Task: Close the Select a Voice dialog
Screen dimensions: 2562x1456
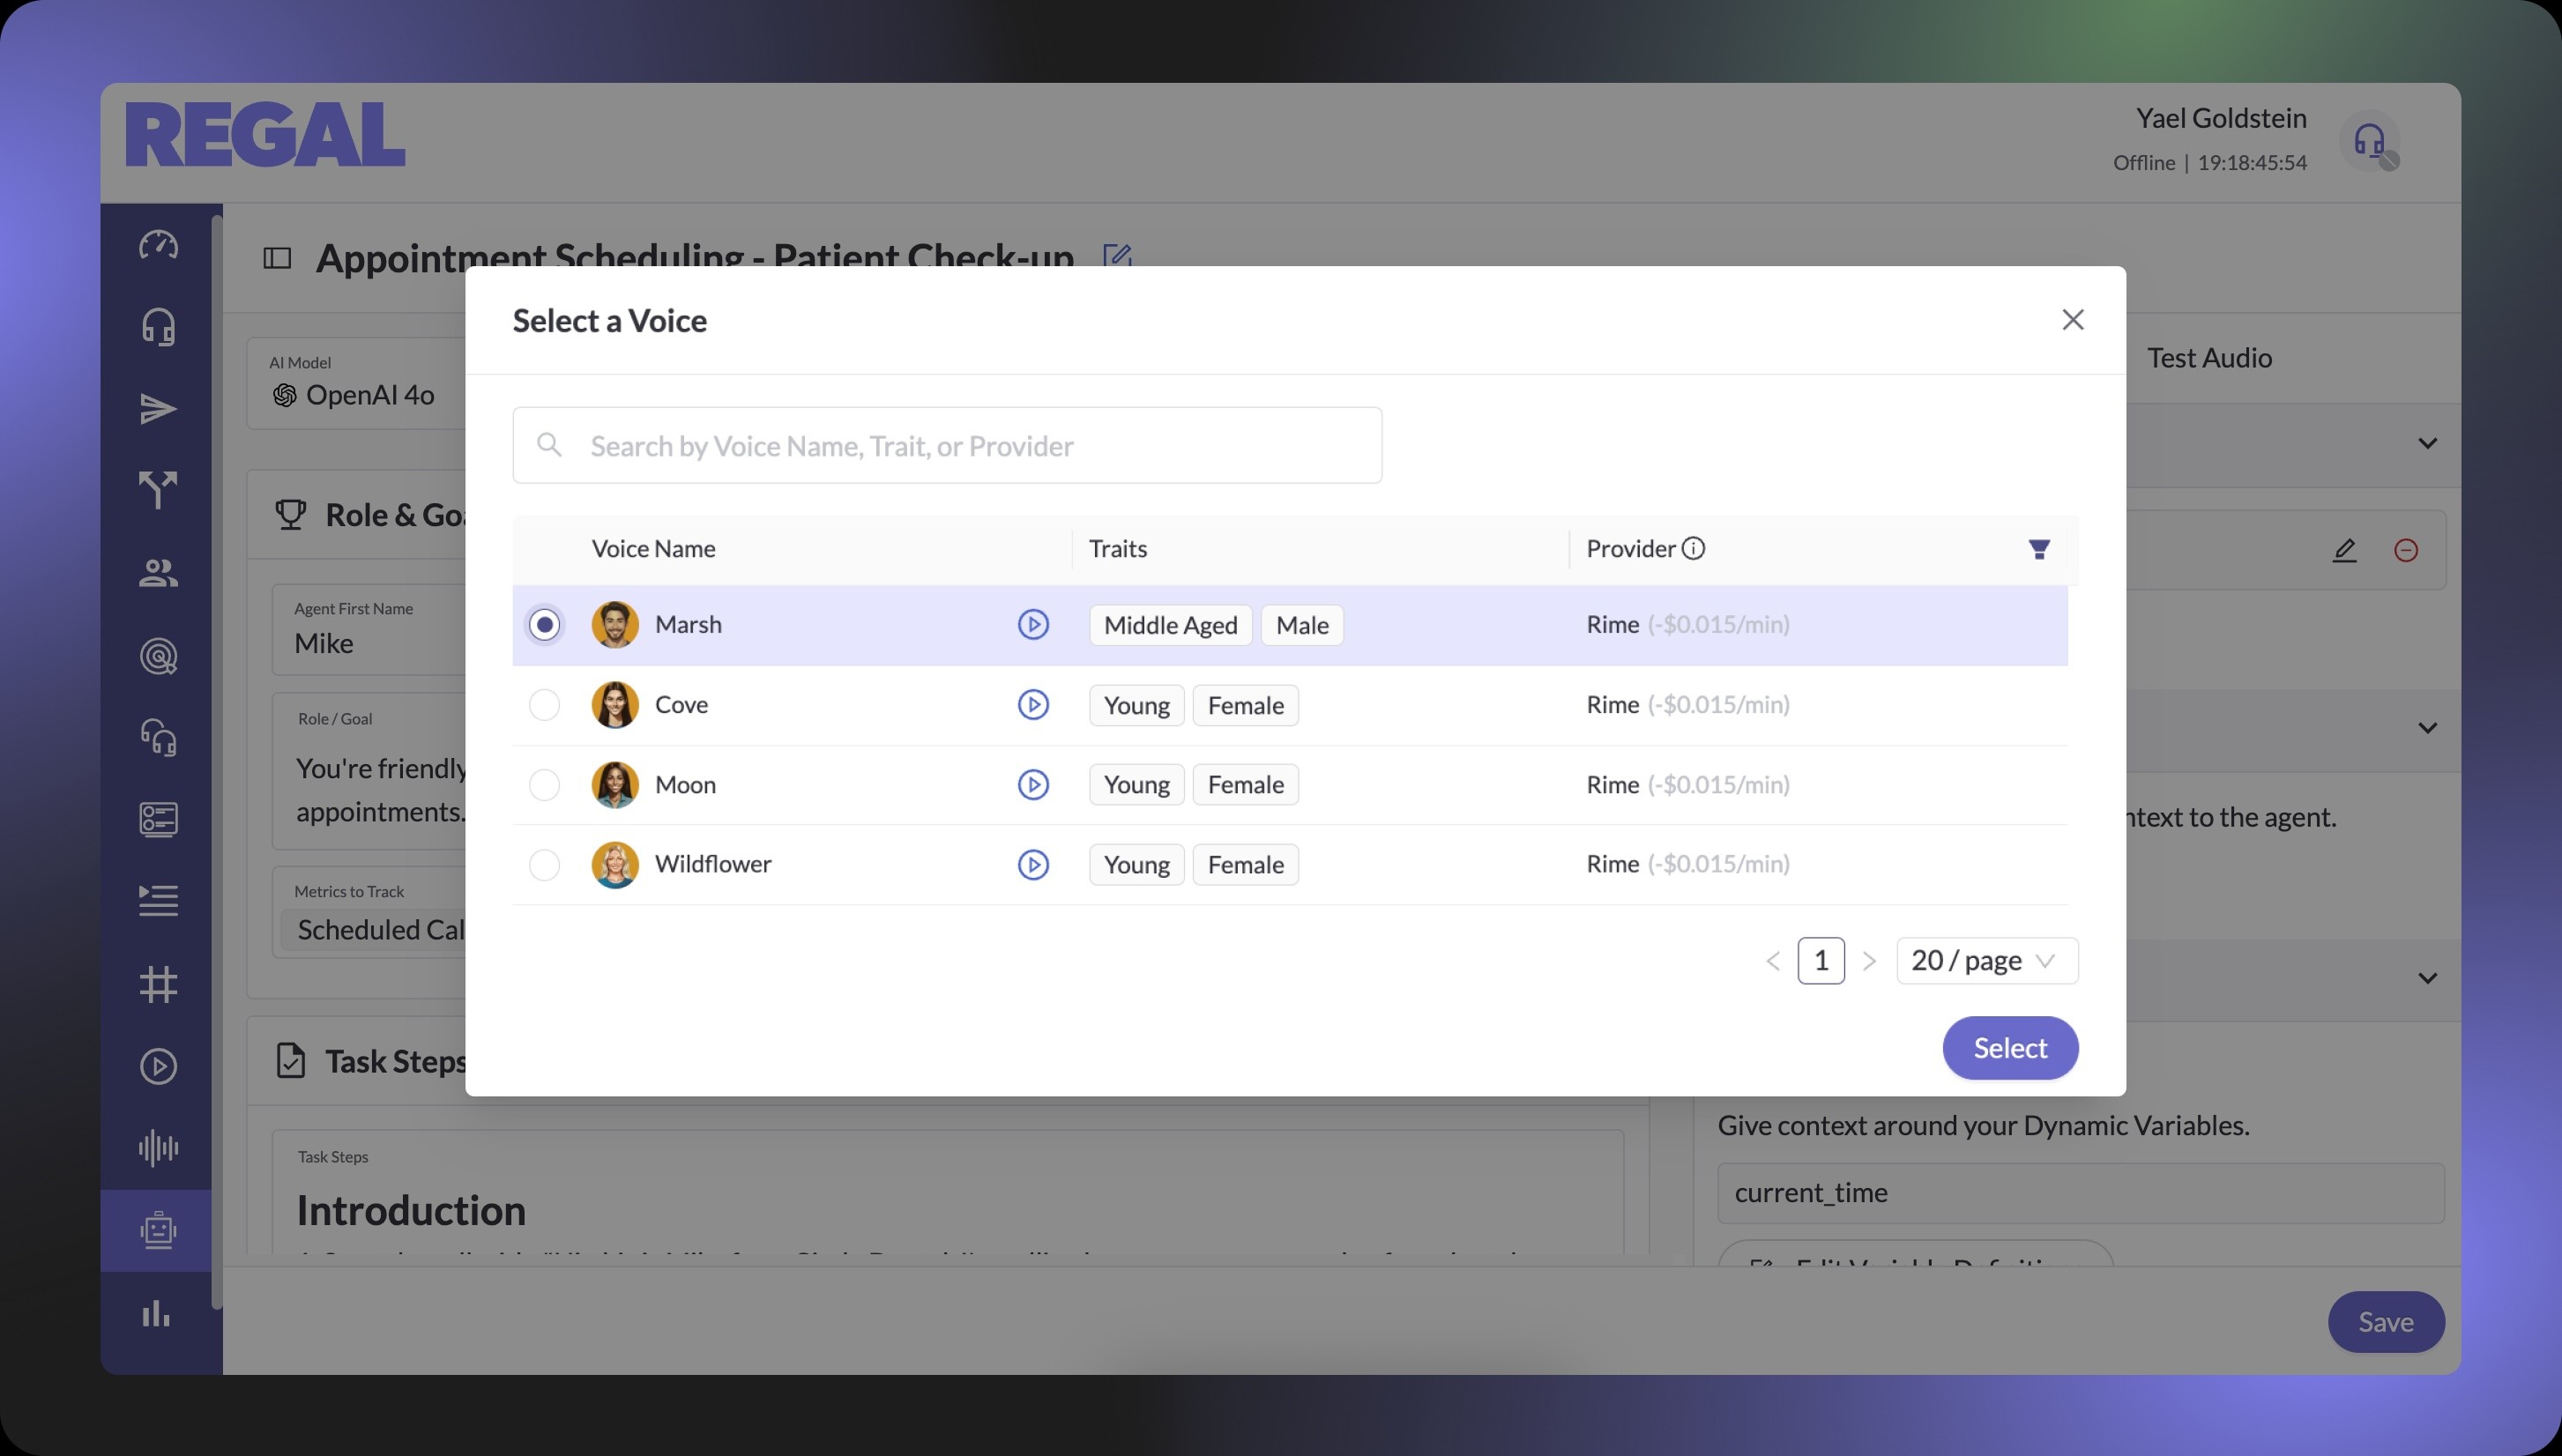Action: click(x=2072, y=320)
